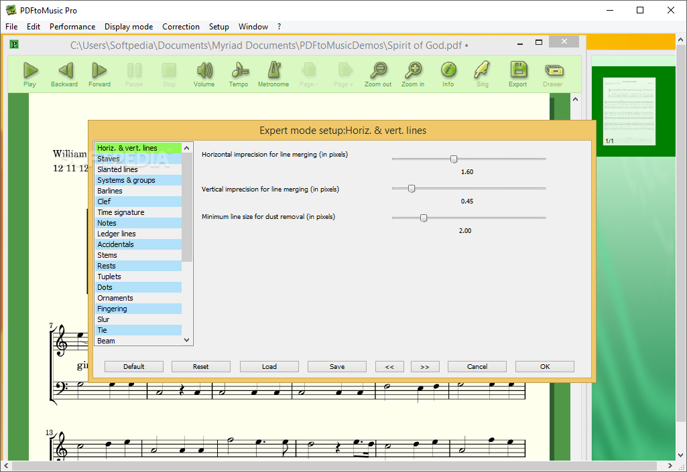Open the Tempo tool icon

click(239, 70)
